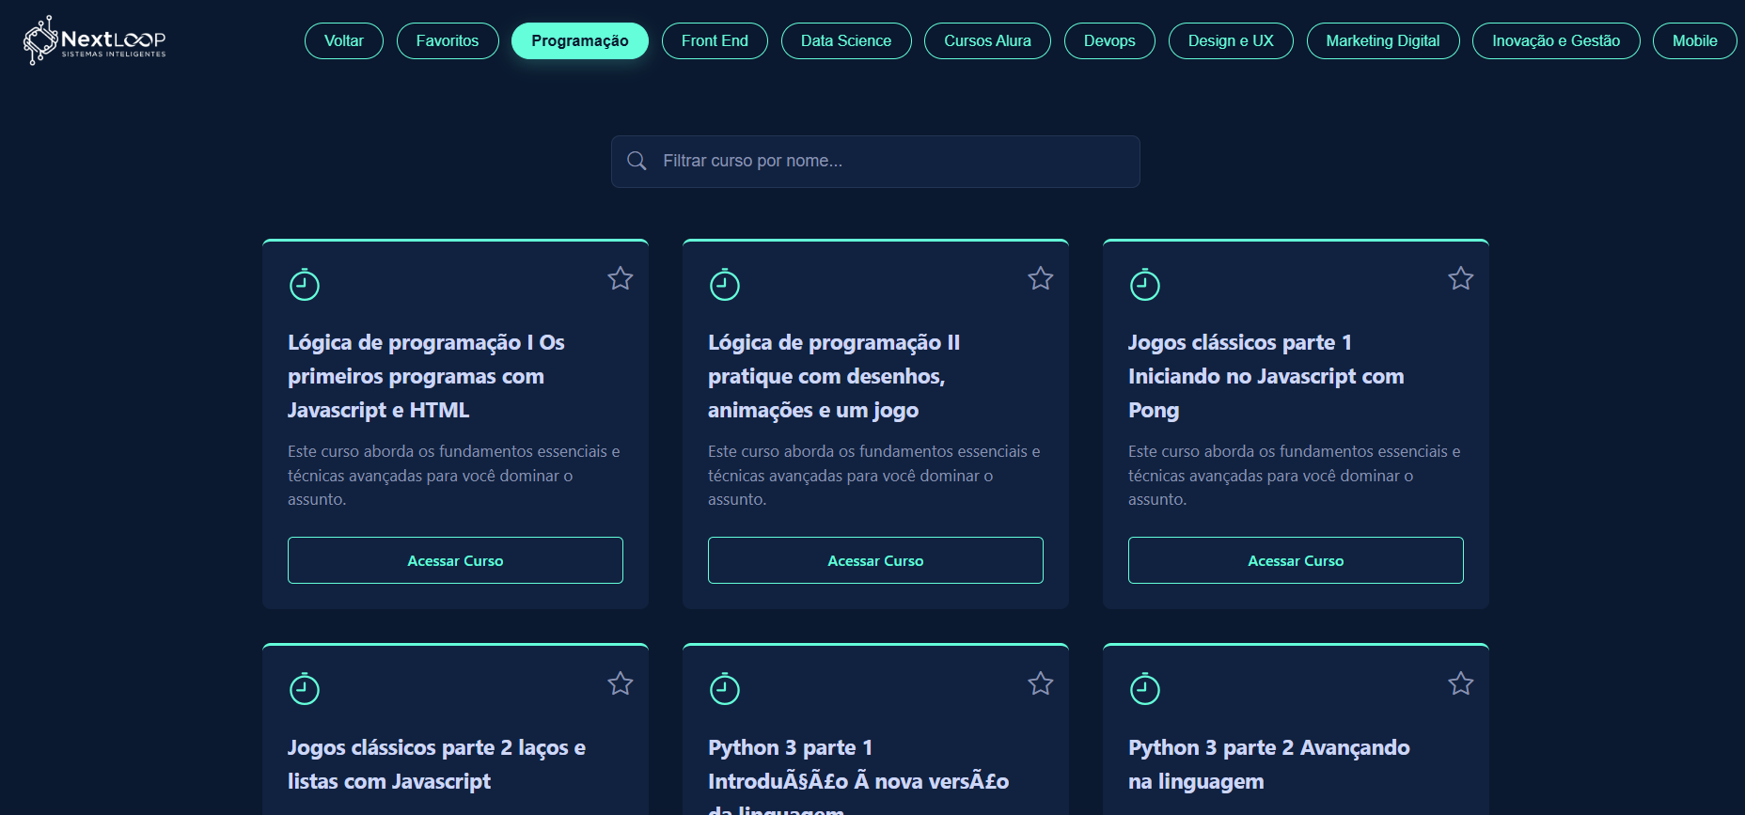Click the NextLoop logo icon
The height and width of the screenshot is (815, 1745).
tap(40, 40)
